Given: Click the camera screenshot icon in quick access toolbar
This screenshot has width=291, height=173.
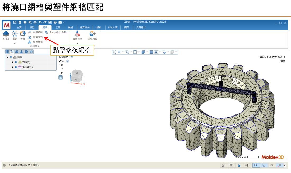Looking at the screenshot, I should click(x=60, y=22).
